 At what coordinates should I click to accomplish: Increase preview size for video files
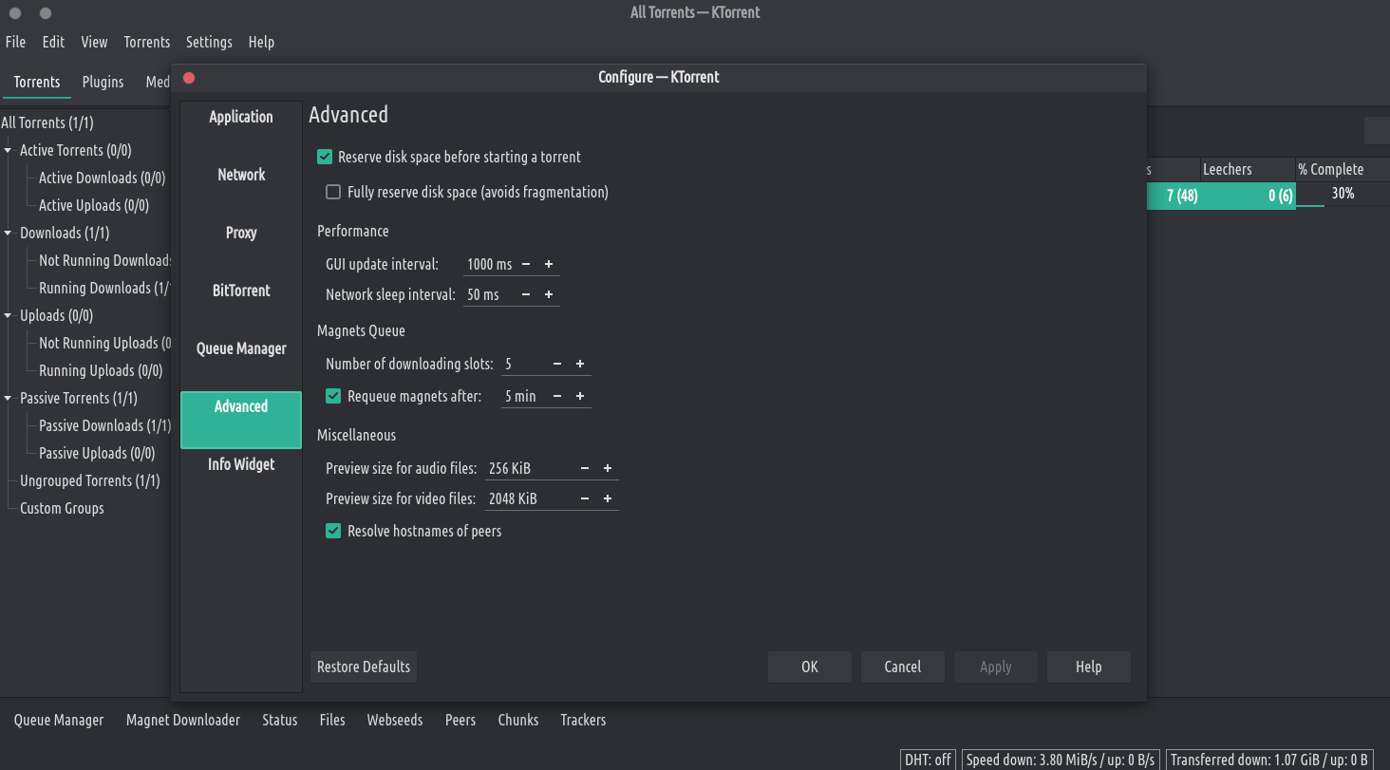[x=608, y=499]
